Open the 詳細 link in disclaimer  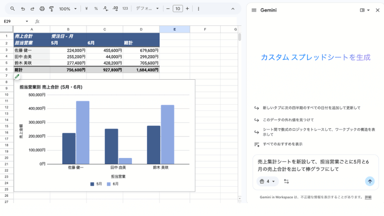368,197
